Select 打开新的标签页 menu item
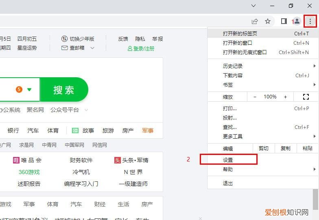 pyautogui.click(x=262, y=33)
